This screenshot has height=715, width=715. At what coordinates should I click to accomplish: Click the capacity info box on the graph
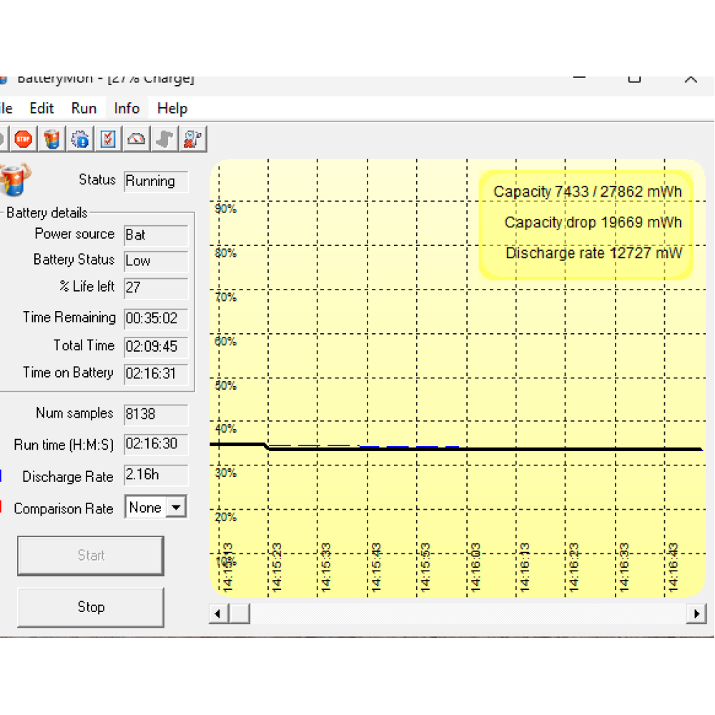point(586,223)
